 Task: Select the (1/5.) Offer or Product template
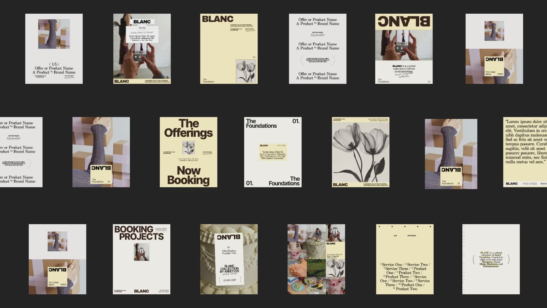(54, 49)
